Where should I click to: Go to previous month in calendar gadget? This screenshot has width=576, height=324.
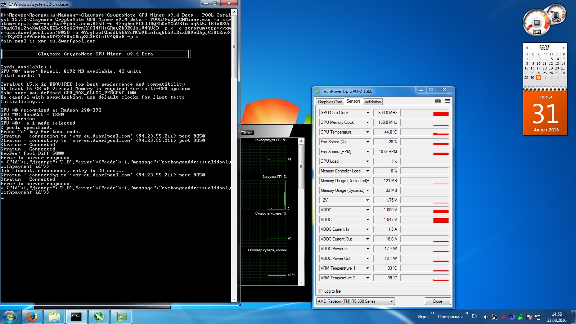click(x=527, y=48)
